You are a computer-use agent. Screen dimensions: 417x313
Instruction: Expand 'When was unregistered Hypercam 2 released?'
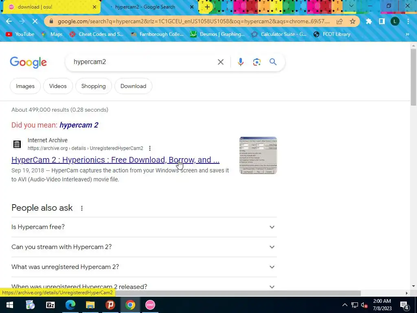pos(144,287)
